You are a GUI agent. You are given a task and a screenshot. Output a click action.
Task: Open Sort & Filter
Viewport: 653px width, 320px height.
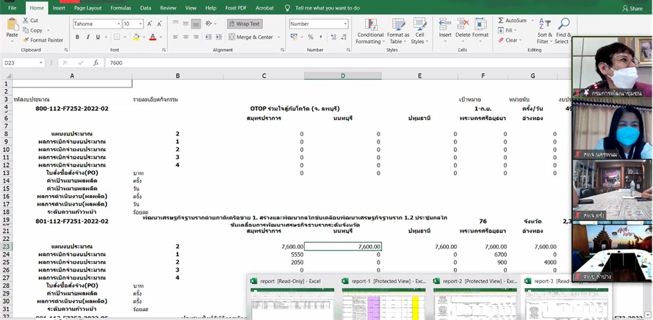pyautogui.click(x=544, y=31)
